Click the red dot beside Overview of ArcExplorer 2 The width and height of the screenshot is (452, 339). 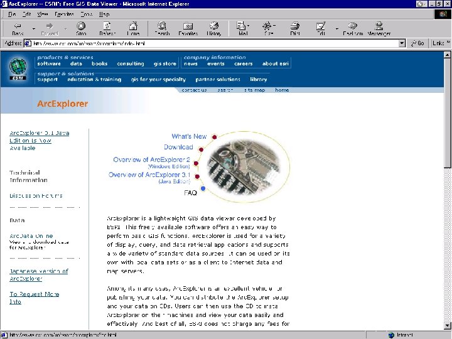point(196,163)
